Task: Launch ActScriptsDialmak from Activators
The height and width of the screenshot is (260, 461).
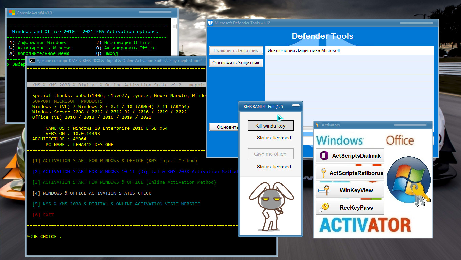Action: (350, 156)
